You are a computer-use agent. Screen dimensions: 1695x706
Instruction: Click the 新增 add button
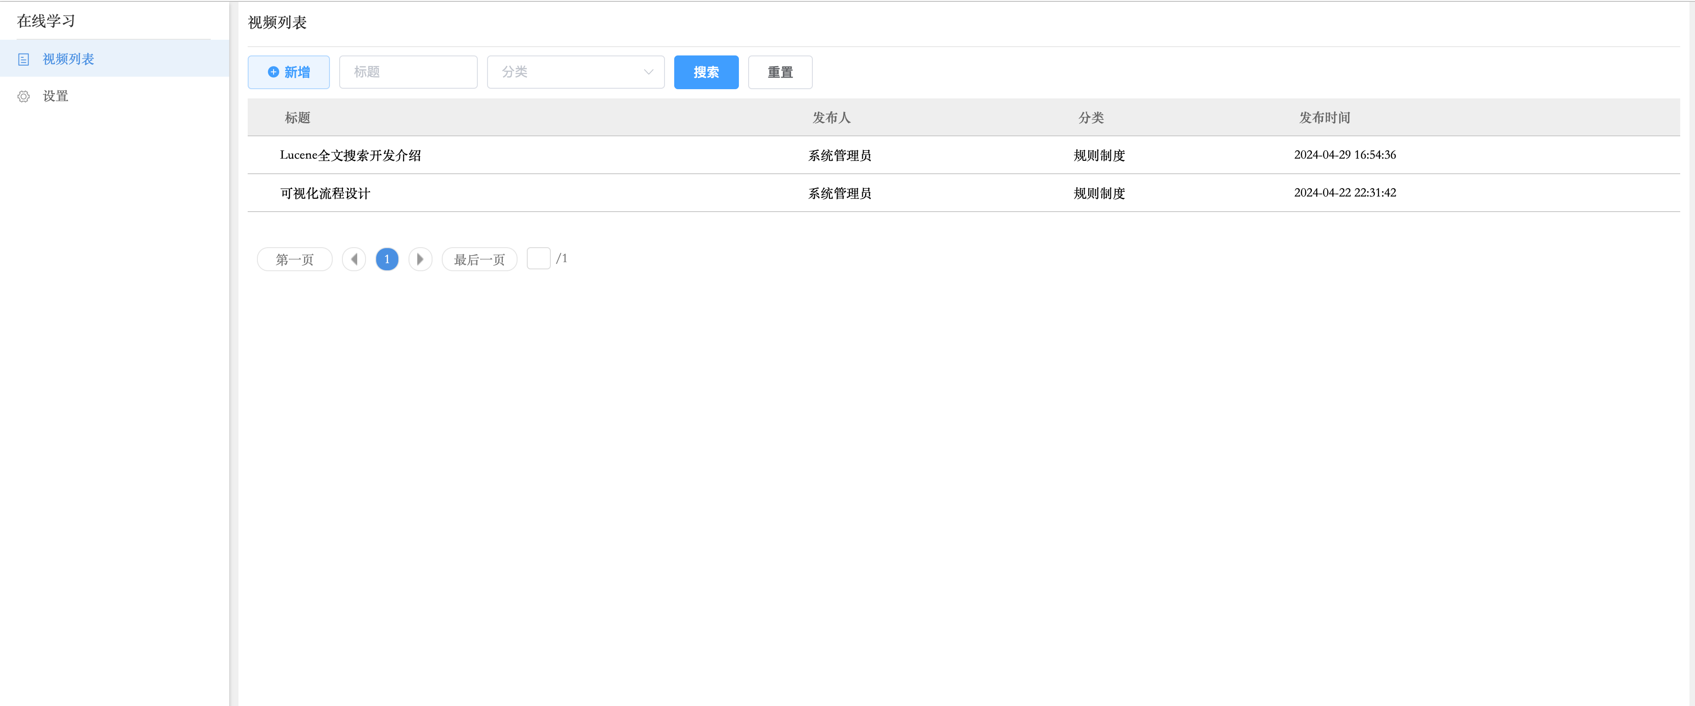289,73
